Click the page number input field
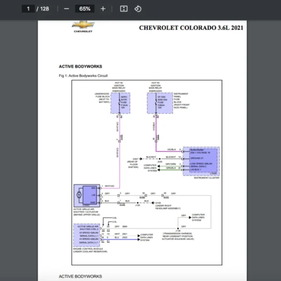 [x=28, y=9]
